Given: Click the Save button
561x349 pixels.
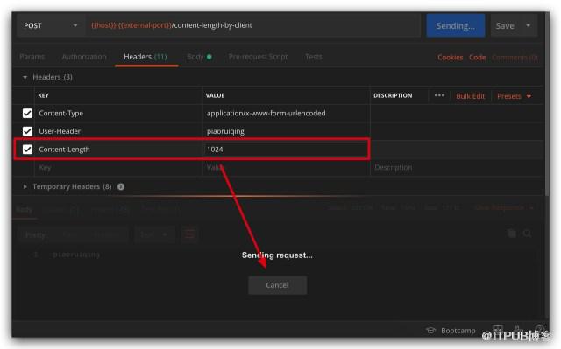Looking at the screenshot, I should 505,25.
